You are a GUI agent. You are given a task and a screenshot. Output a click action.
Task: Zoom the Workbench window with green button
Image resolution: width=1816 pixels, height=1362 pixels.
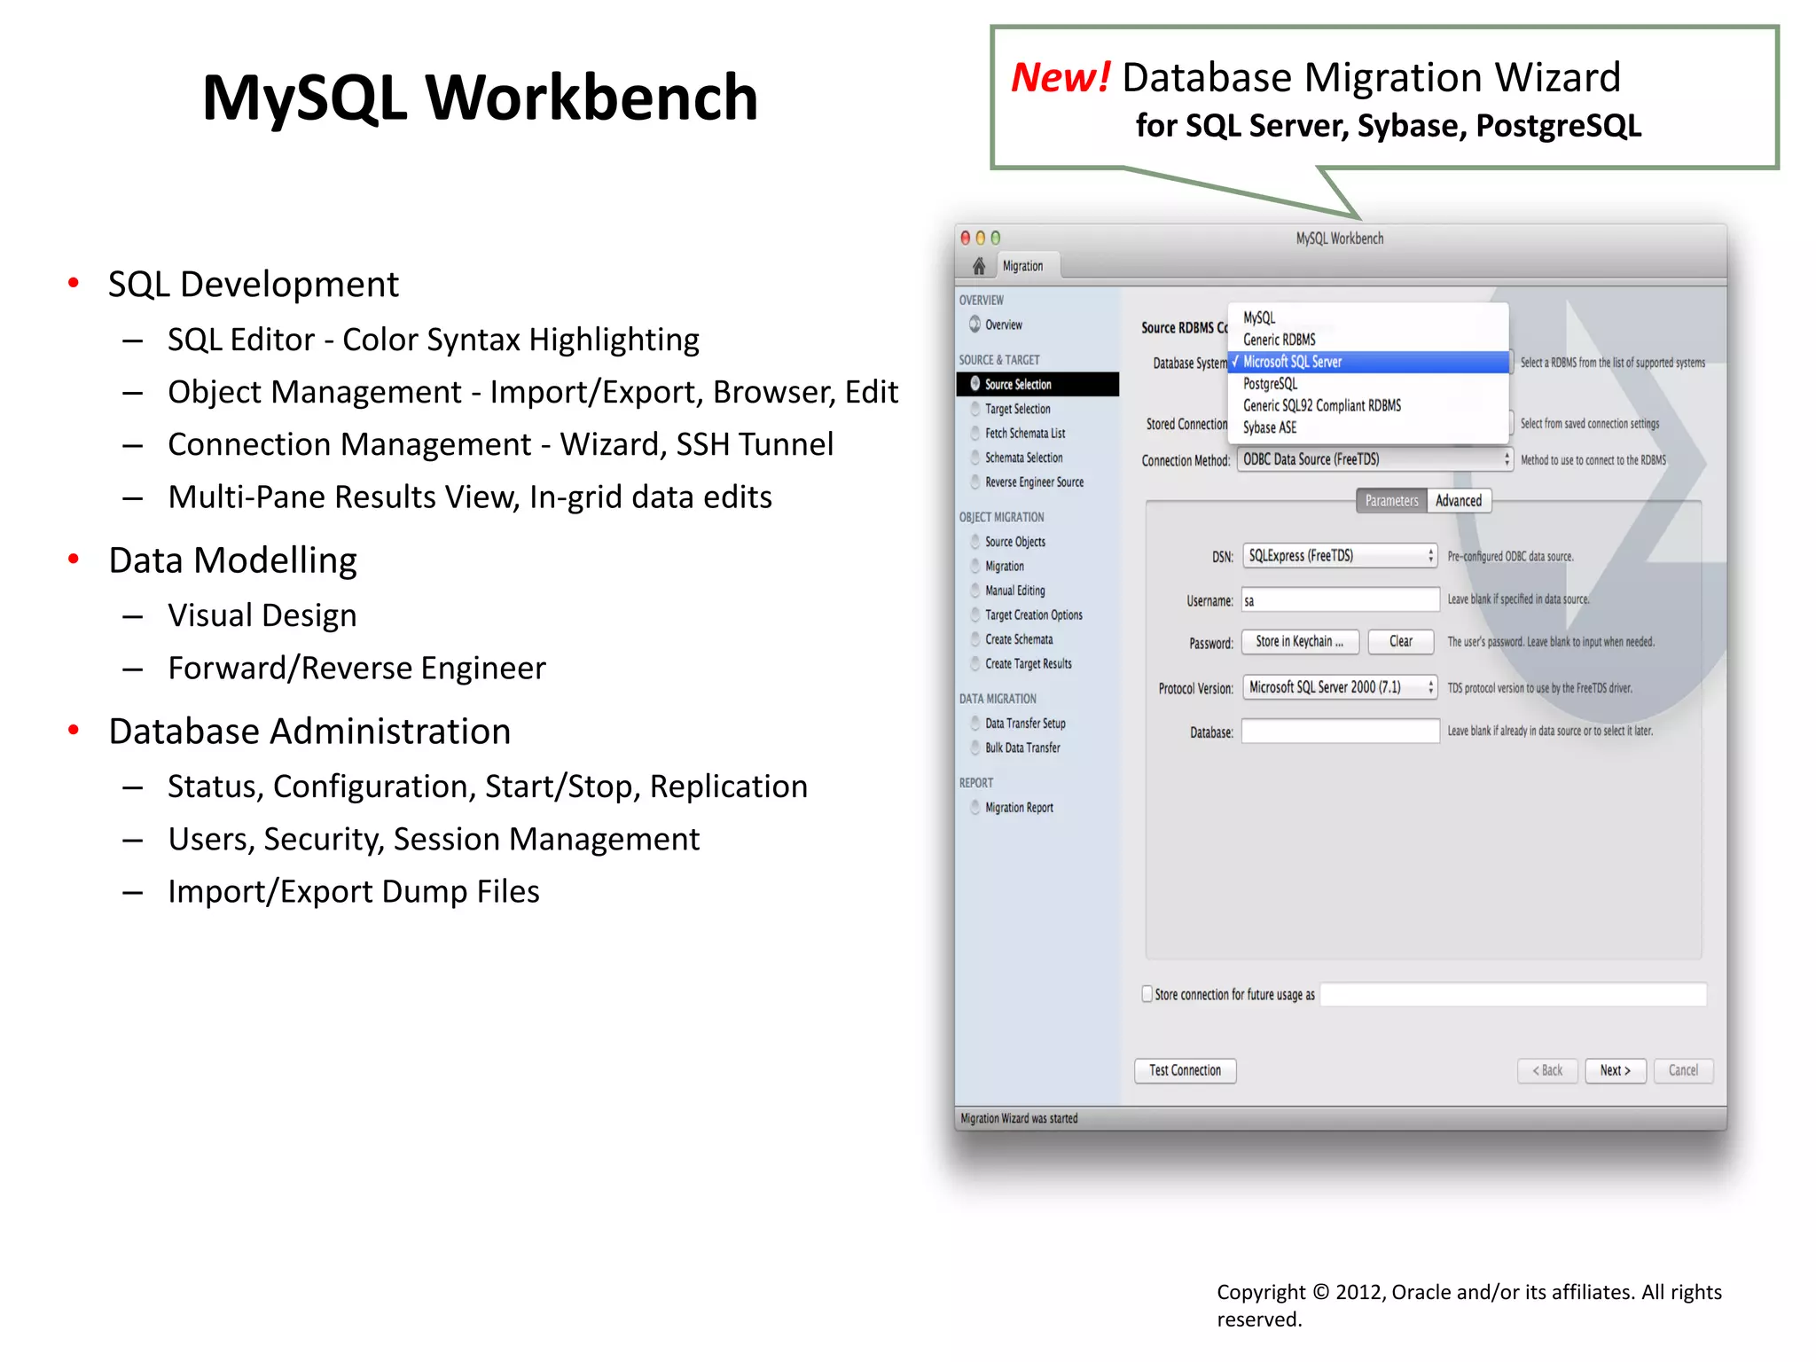996,238
